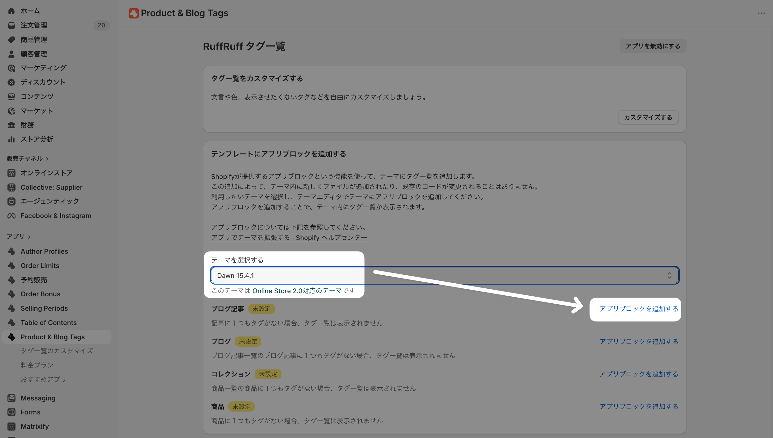773x438 pixels.
Task: Add app block for コレクション row
Action: (x=639, y=374)
